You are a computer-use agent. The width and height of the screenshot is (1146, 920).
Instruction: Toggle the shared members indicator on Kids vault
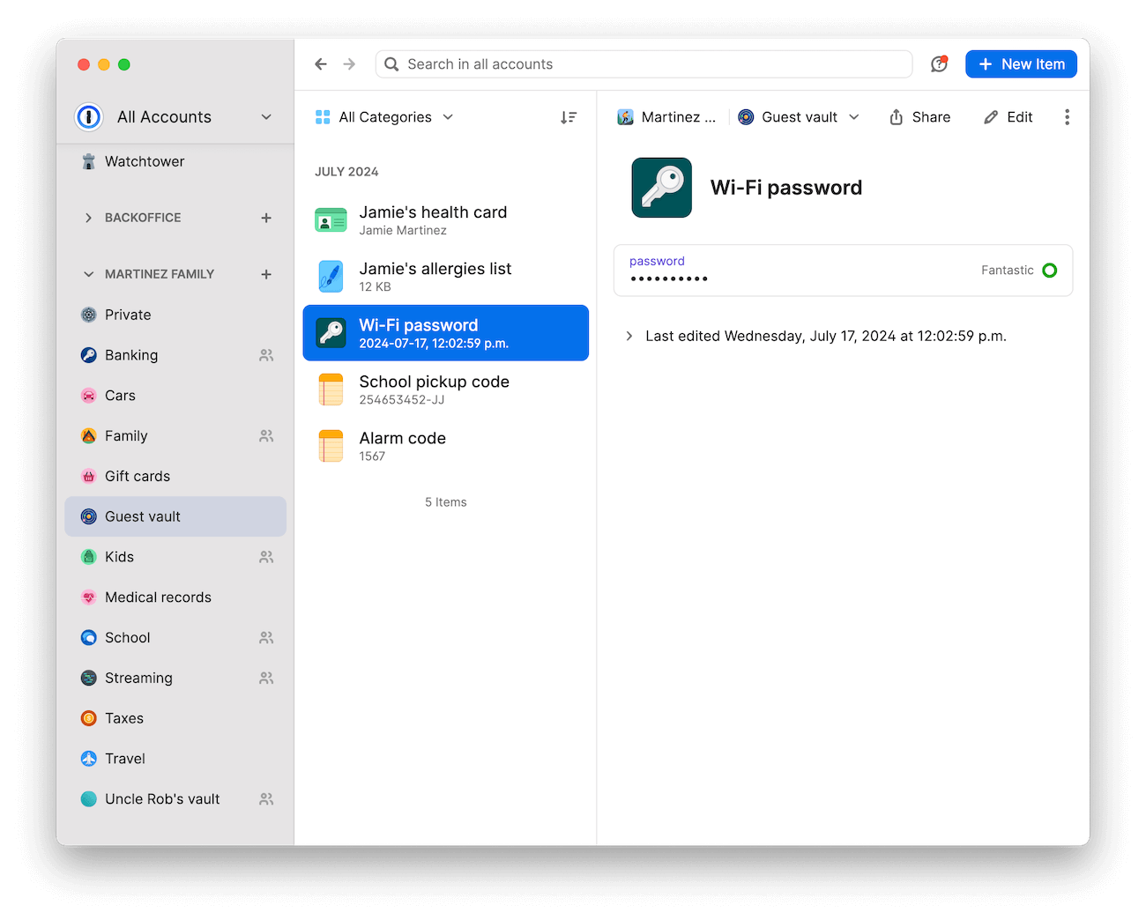pyautogui.click(x=265, y=556)
